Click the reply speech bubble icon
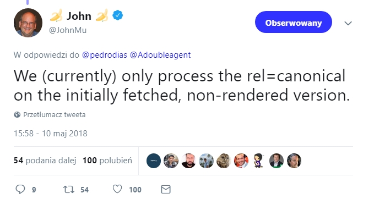This screenshot has width=374, height=210. 20,190
